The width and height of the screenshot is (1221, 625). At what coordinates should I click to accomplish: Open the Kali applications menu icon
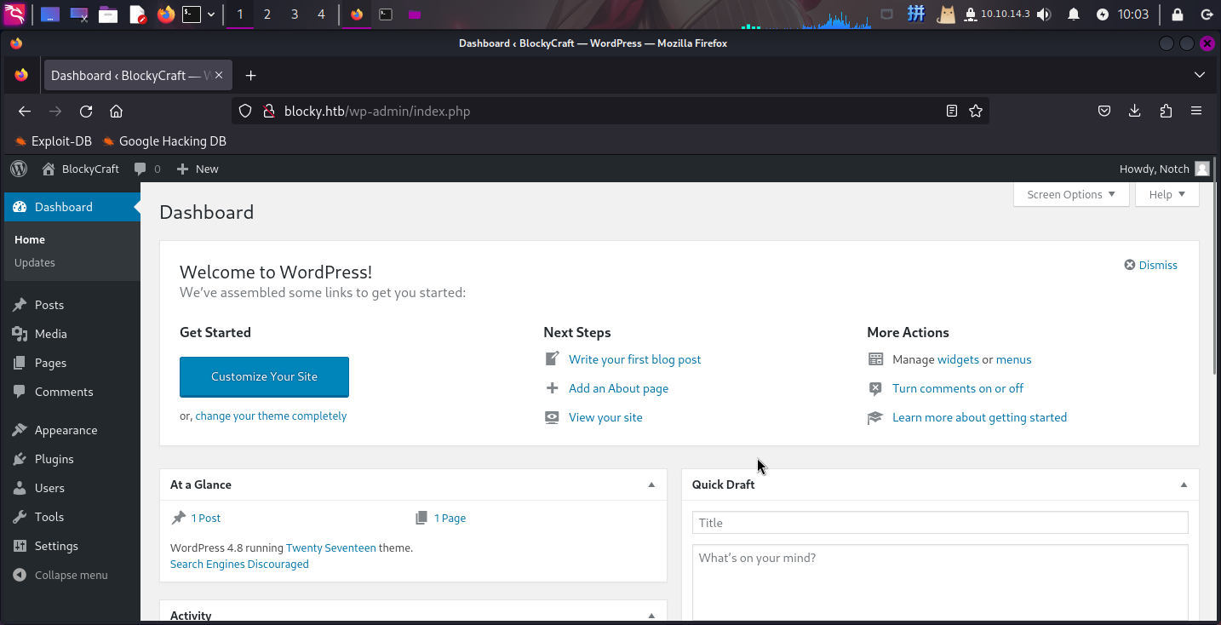(x=15, y=14)
